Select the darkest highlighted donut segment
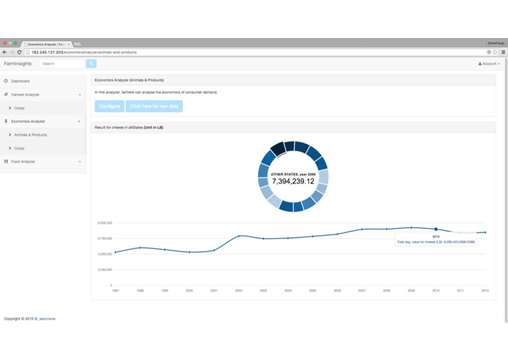This screenshot has width=508, height=361. pos(278,148)
